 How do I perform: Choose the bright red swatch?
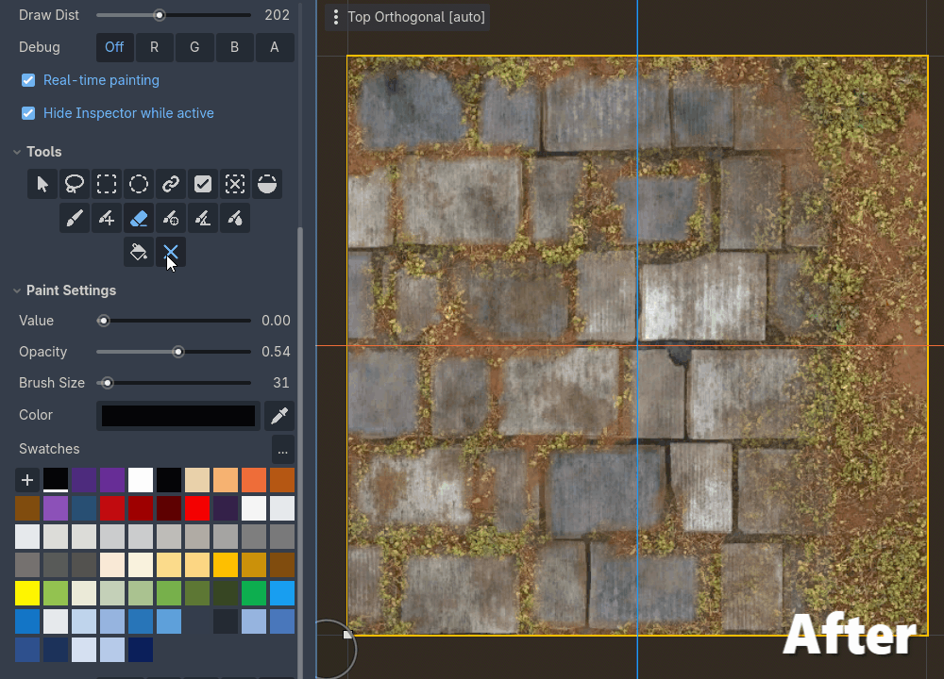(197, 508)
